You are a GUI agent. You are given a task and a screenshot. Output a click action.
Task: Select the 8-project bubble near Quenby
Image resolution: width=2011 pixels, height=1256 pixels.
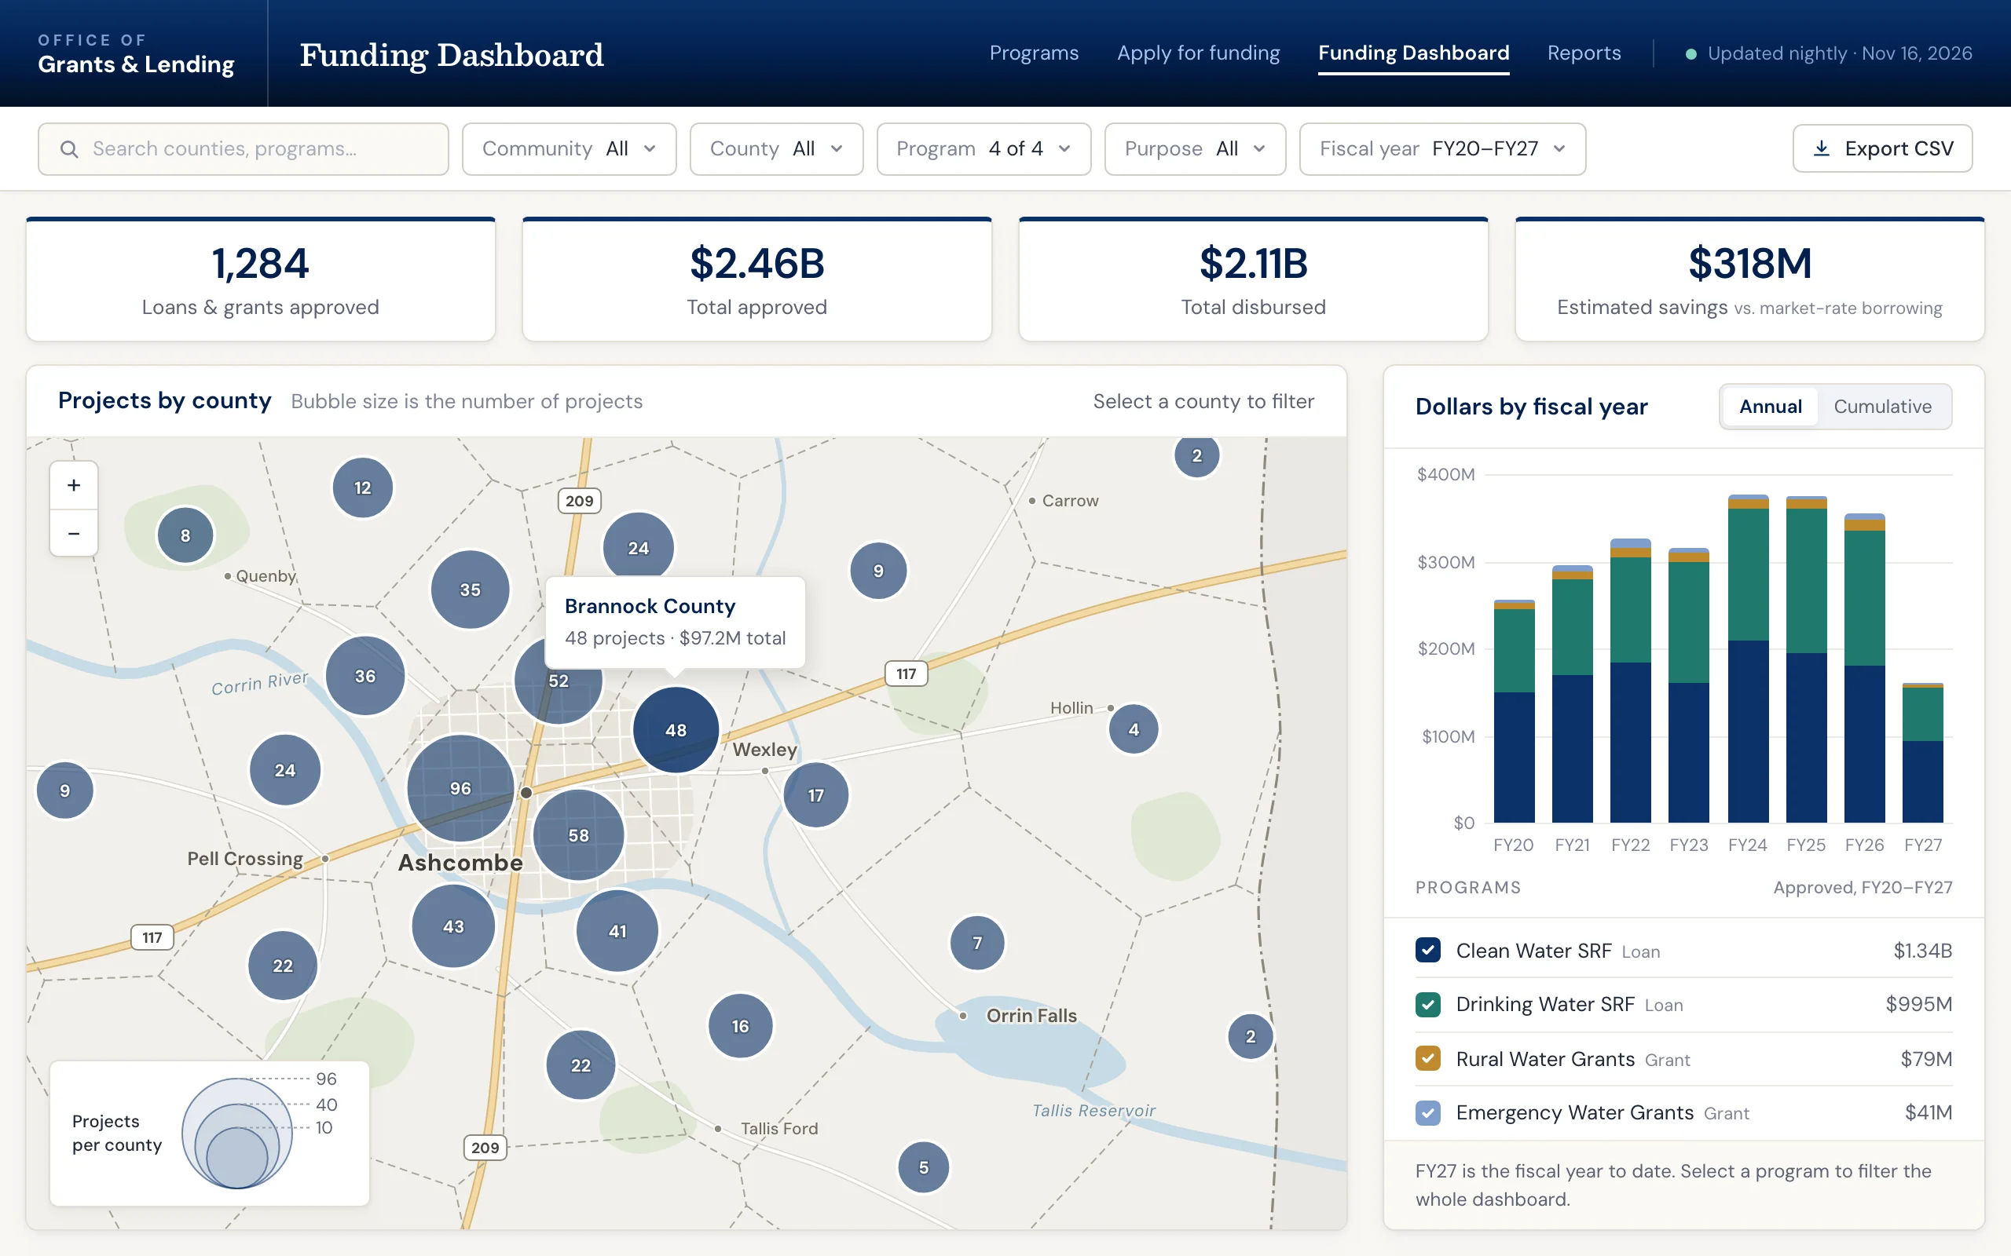(x=185, y=536)
